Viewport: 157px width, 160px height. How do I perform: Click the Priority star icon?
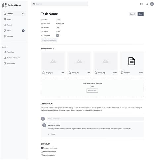point(42,28)
